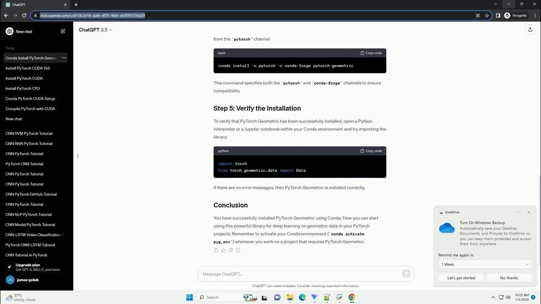The width and height of the screenshot is (541, 304).
Task: Open File Explorer from taskbar
Action: pyautogui.click(x=290, y=297)
